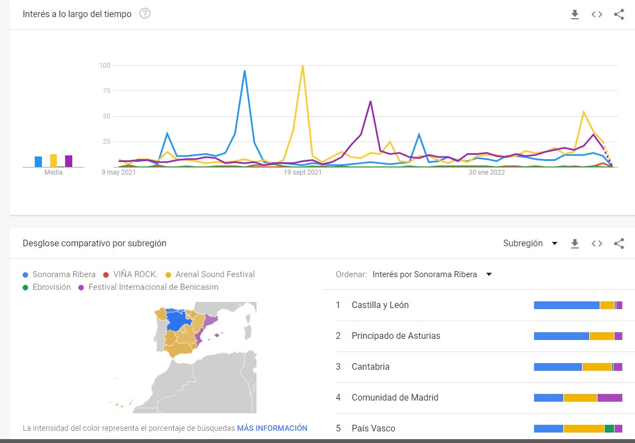Open Comunidad de Madrid region entry
635x443 pixels.
(479, 398)
